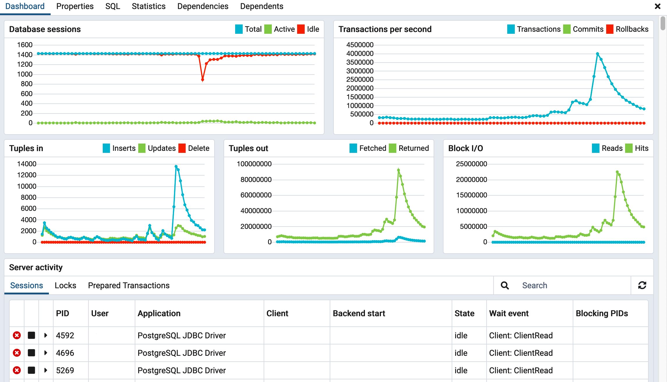
Task: Click the Active legend swatch
Action: 268,29
